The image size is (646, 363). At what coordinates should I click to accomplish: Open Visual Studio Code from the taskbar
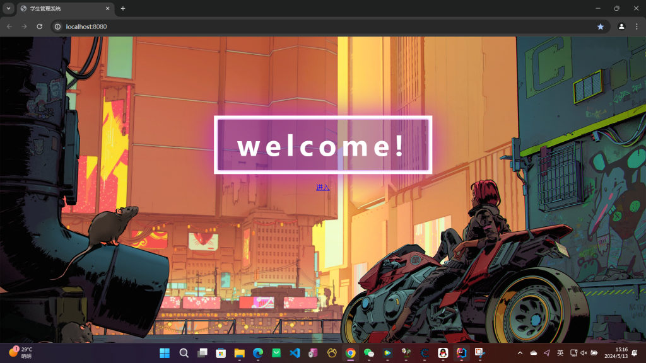[295, 353]
